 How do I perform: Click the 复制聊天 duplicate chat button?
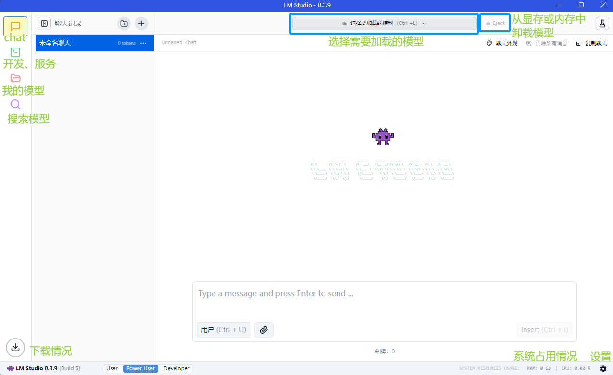click(591, 43)
